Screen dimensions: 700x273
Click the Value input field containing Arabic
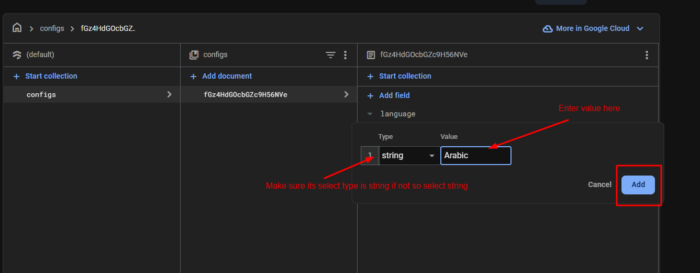[x=475, y=156]
